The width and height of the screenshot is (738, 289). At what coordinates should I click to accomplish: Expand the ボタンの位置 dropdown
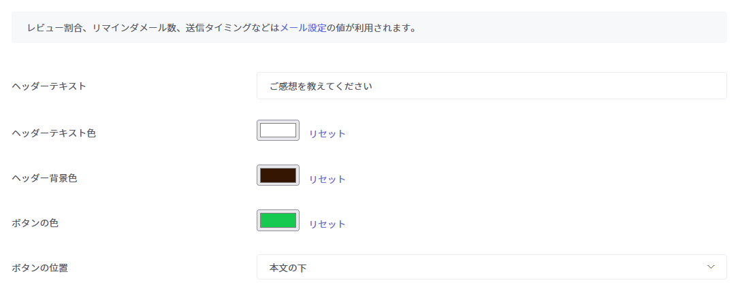point(491,267)
